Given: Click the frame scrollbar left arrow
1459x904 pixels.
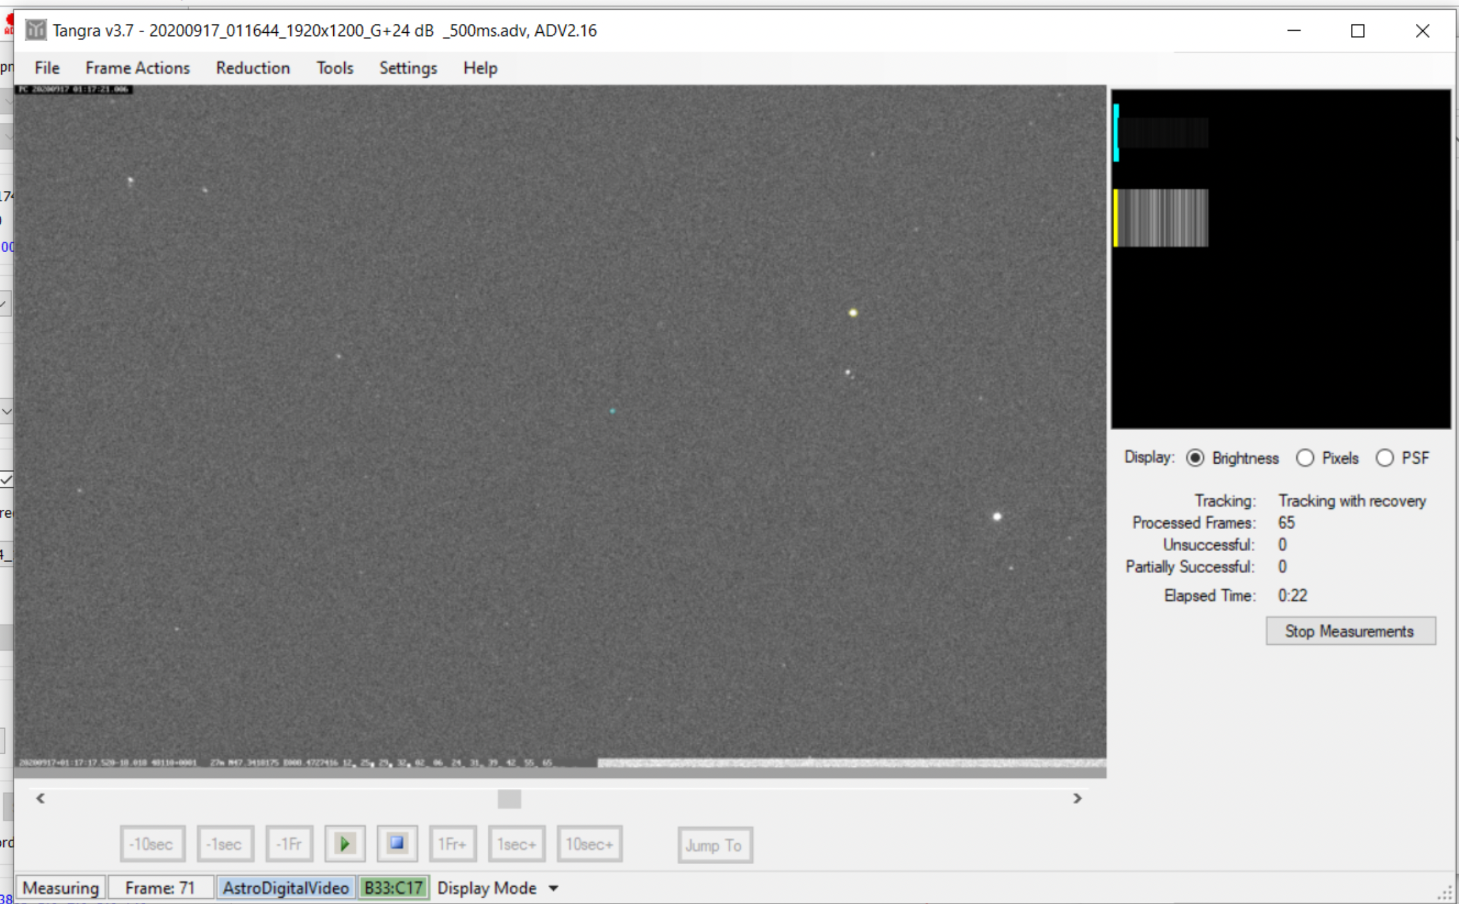Looking at the screenshot, I should coord(41,798).
